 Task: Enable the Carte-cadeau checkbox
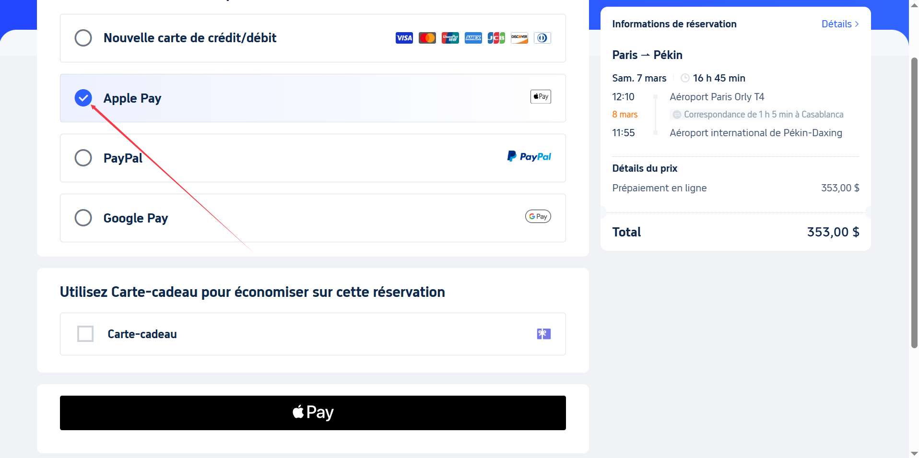click(x=85, y=334)
